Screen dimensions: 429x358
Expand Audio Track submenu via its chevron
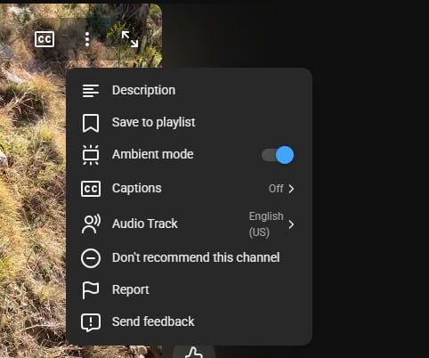pos(291,224)
